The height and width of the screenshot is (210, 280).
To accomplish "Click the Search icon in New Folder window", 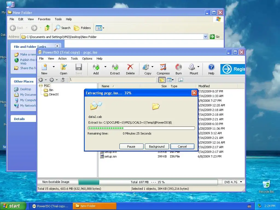I will point(57,28).
